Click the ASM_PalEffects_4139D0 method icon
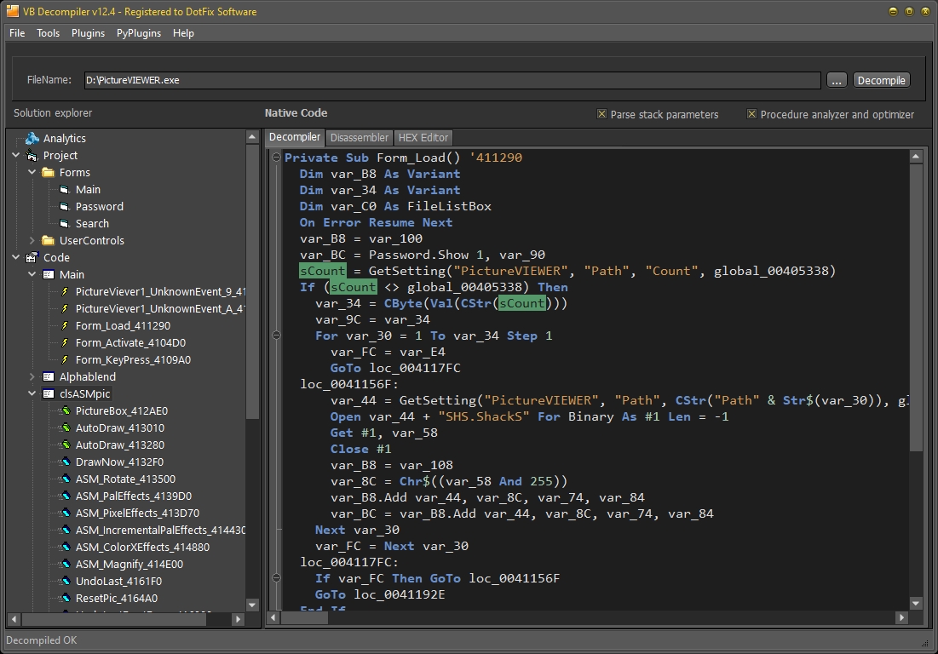938x654 pixels. [65, 496]
